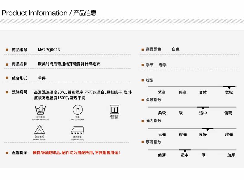244x180 pixels.
Task: Click the 商品名称 label
Action: pos(19,64)
